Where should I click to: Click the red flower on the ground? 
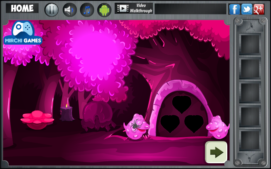(x=37, y=120)
